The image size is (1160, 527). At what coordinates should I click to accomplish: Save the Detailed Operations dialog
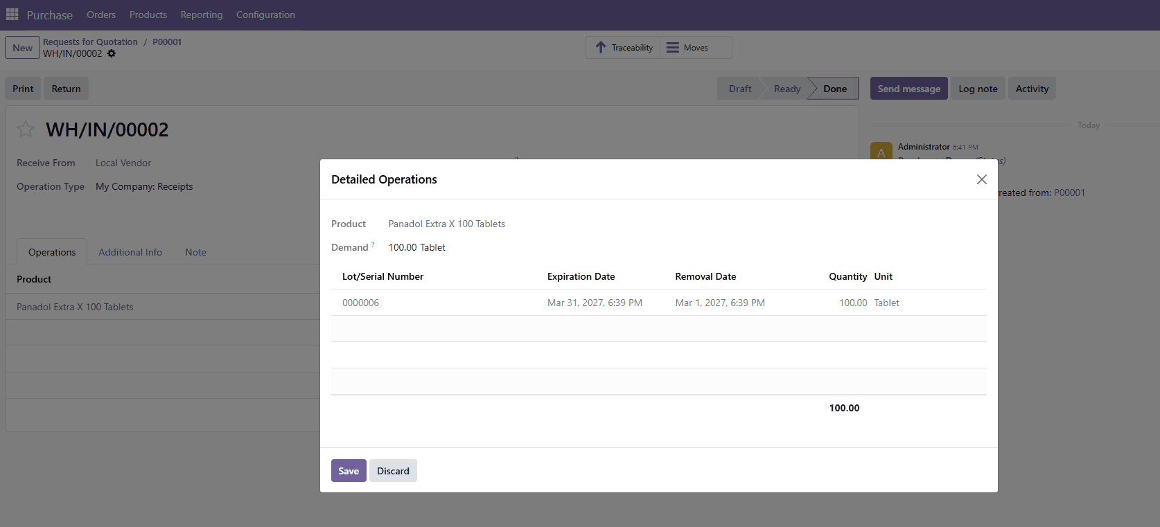(x=349, y=471)
